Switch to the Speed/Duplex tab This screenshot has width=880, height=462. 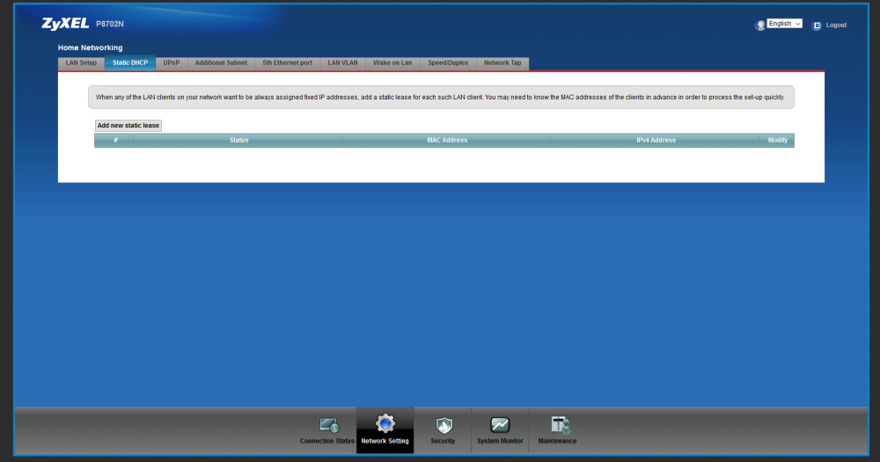pos(448,62)
